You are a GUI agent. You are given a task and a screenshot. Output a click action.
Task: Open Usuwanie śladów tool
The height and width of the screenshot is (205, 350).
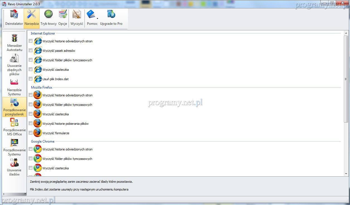pyautogui.click(x=15, y=167)
